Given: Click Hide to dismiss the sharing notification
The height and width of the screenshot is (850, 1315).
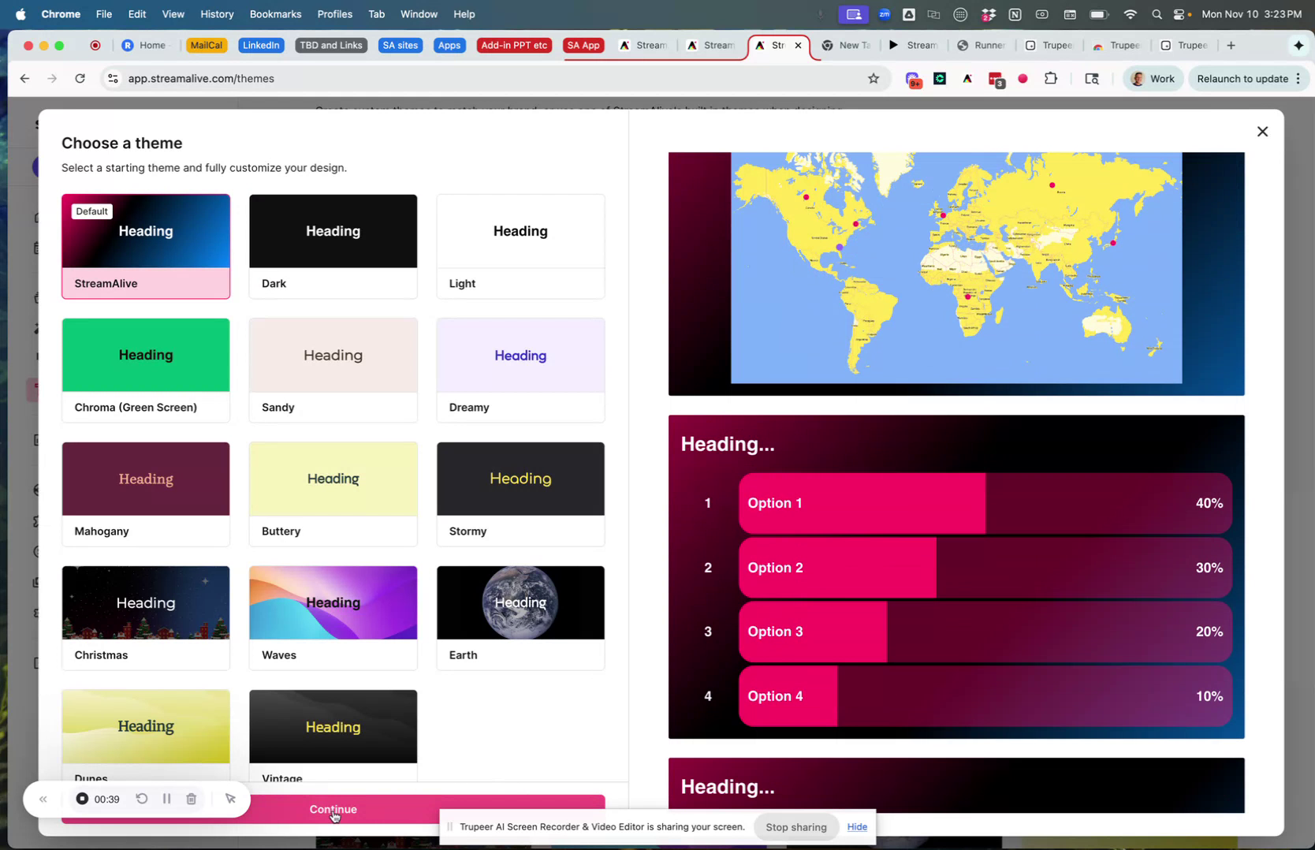Looking at the screenshot, I should point(857,826).
